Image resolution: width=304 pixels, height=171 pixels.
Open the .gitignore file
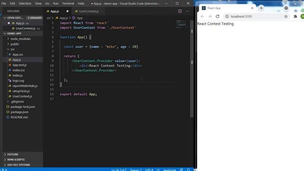[17, 102]
